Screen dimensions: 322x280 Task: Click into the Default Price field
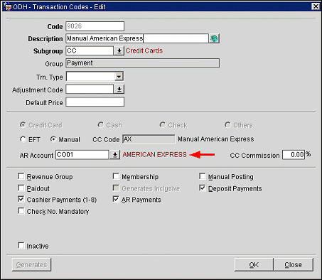click(95, 102)
